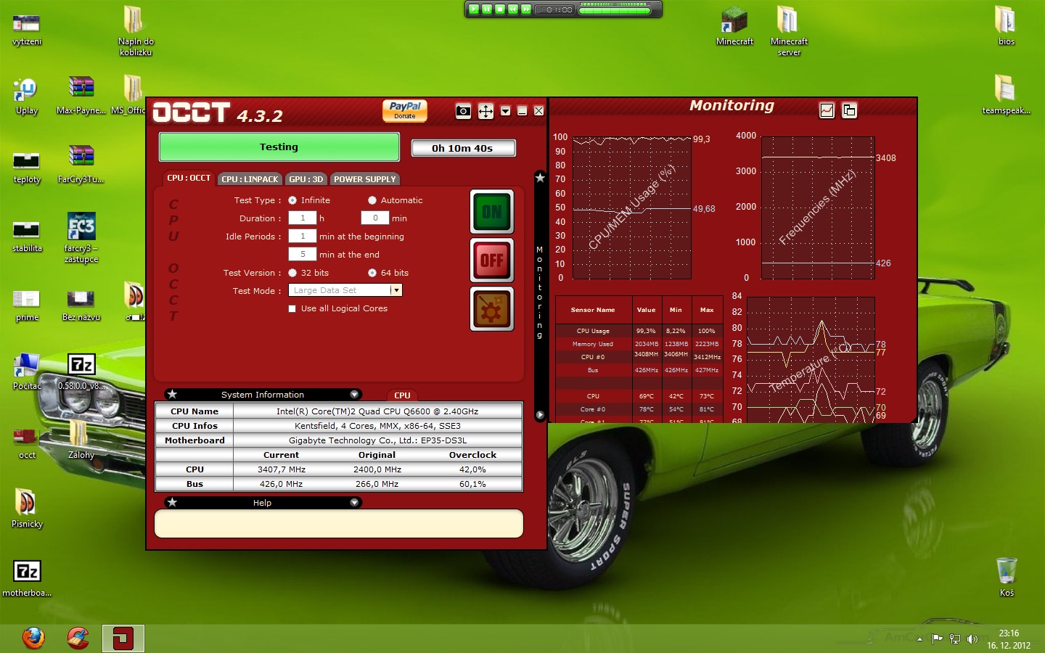The width and height of the screenshot is (1045, 653).
Task: Stop the test with the red OFF button
Action: tap(492, 260)
